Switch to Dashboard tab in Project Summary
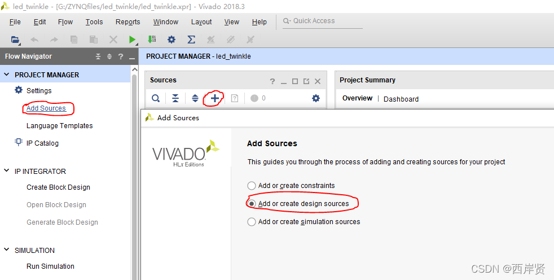Image resolution: width=554 pixels, height=280 pixels. click(x=401, y=99)
